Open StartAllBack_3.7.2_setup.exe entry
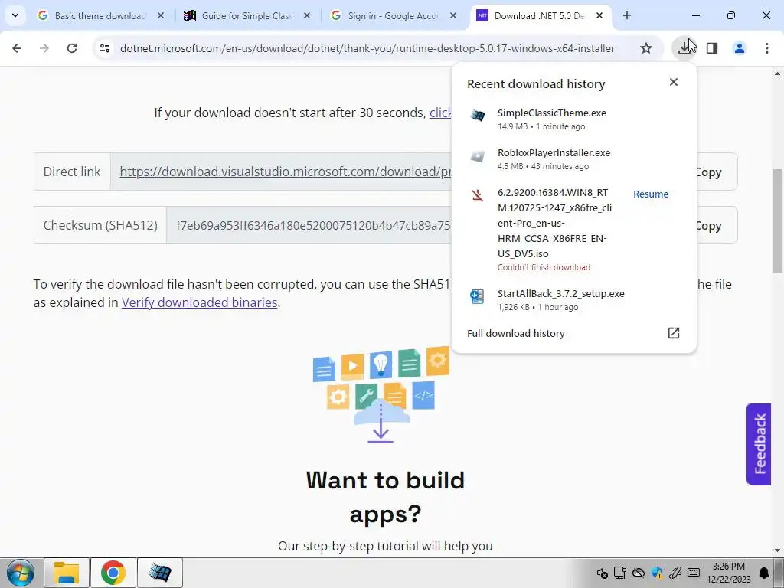784x588 pixels. click(x=573, y=299)
